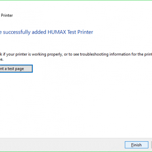Click the word successfully in the heading
This screenshot has height=152, width=152.
(17, 32)
